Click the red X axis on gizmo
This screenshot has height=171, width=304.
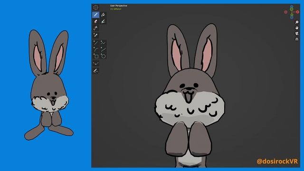point(298,12)
